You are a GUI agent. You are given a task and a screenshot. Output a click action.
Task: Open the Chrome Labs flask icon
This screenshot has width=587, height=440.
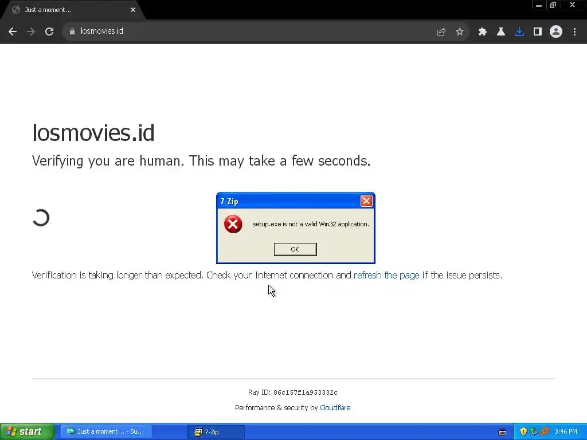click(500, 32)
